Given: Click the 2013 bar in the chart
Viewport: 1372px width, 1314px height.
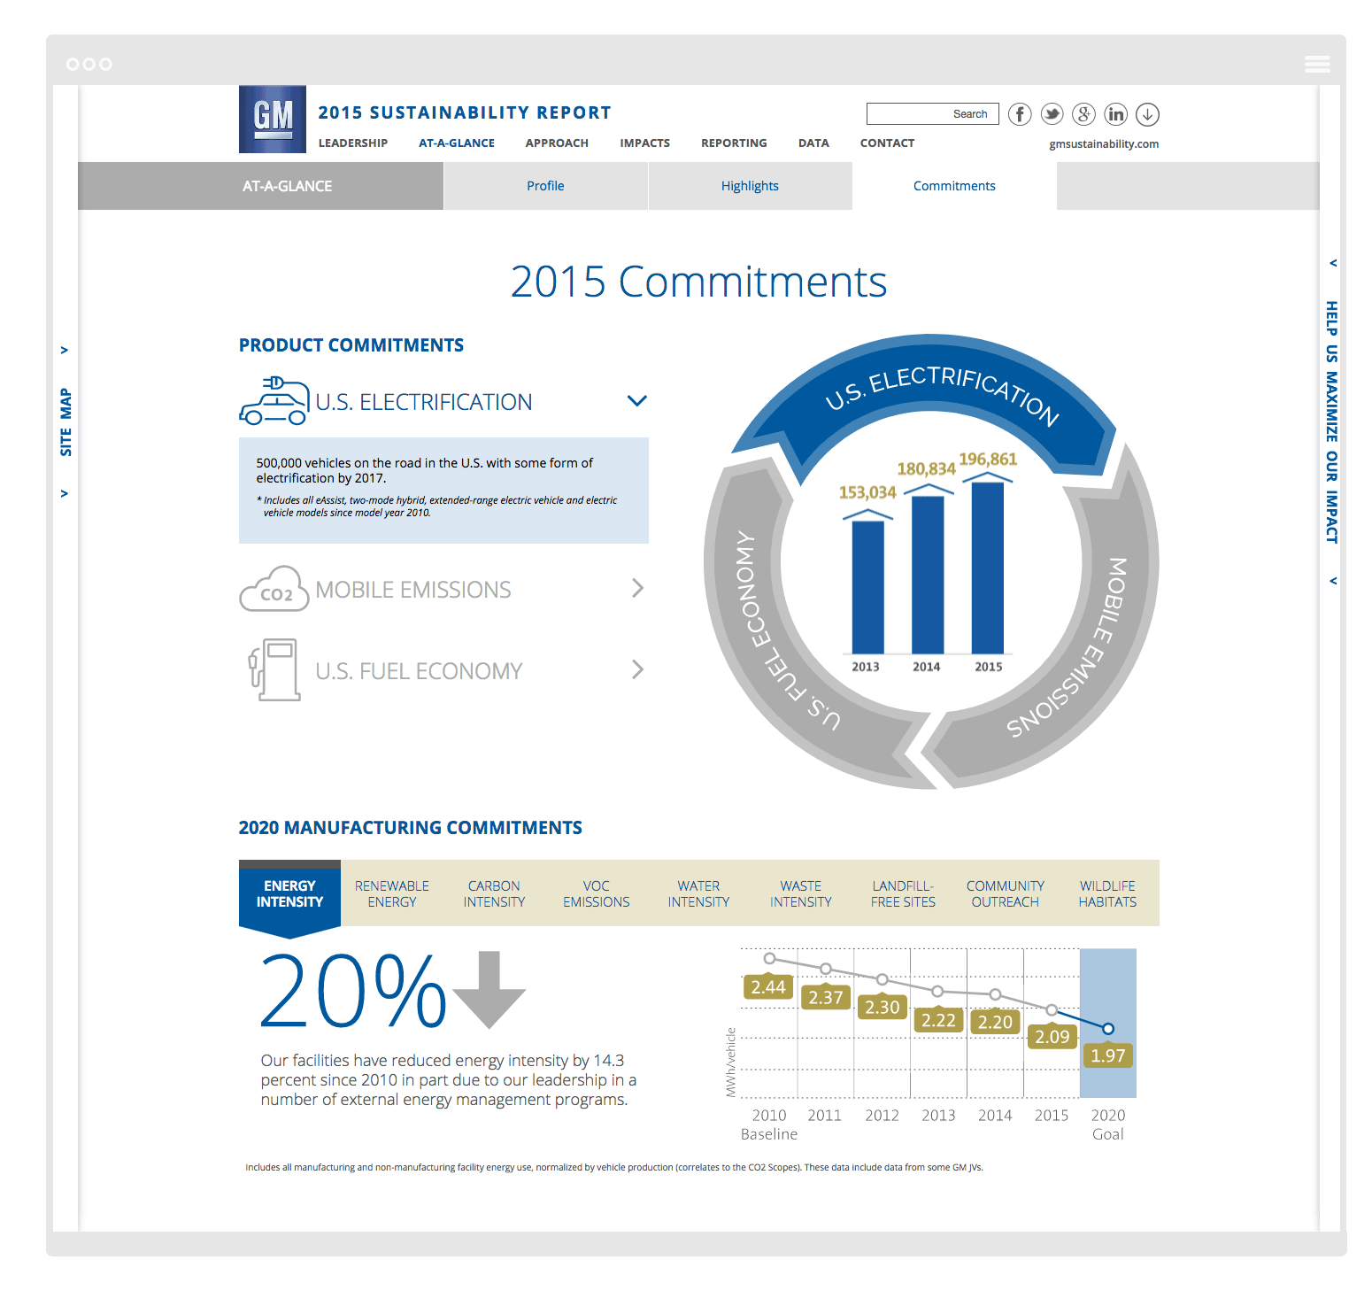Looking at the screenshot, I should pos(868,587).
